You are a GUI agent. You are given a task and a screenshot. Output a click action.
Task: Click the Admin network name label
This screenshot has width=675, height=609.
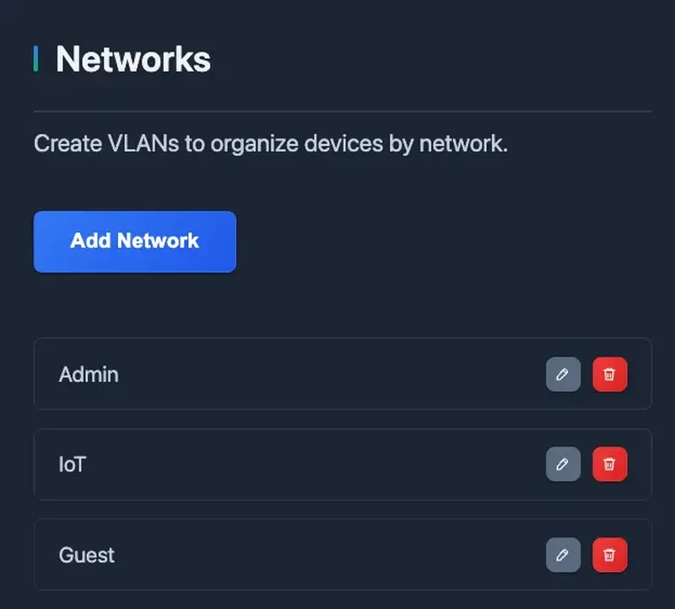coord(88,375)
